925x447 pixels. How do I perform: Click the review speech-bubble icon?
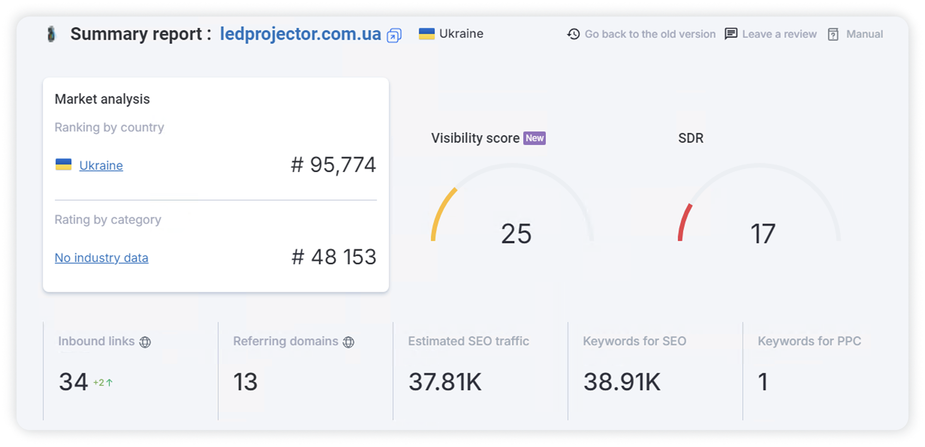click(731, 34)
